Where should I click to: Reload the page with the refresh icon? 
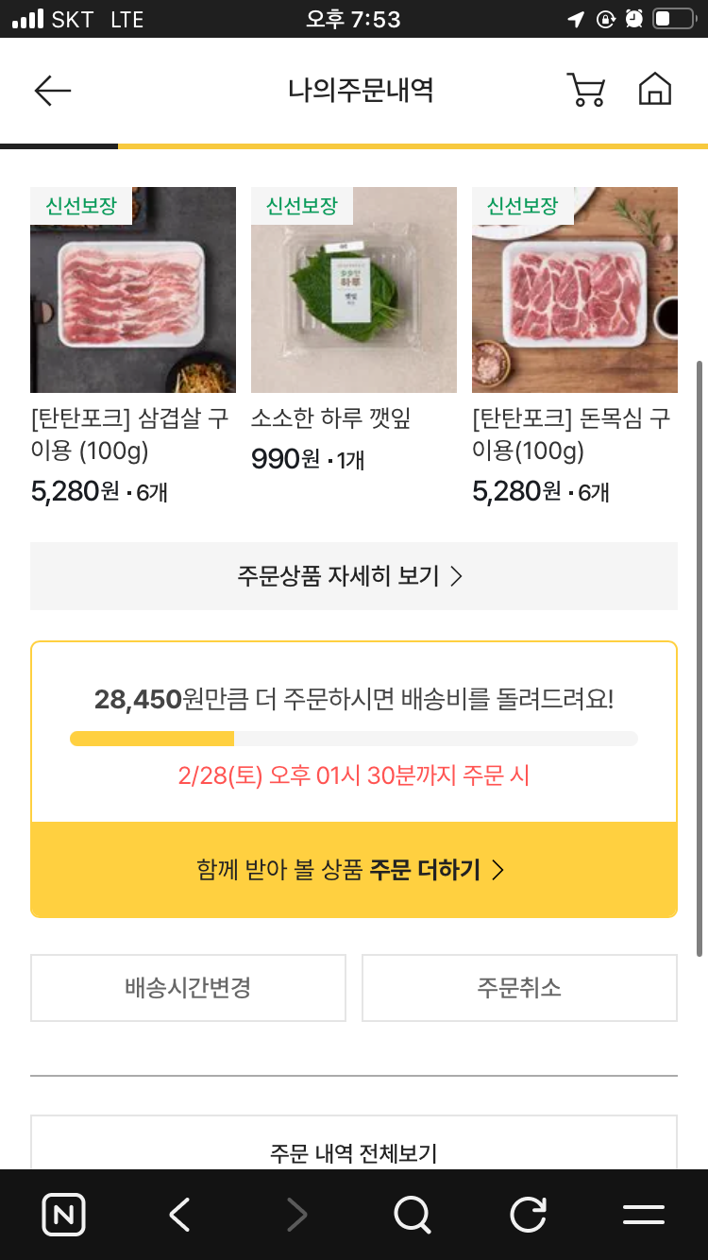coord(528,1215)
